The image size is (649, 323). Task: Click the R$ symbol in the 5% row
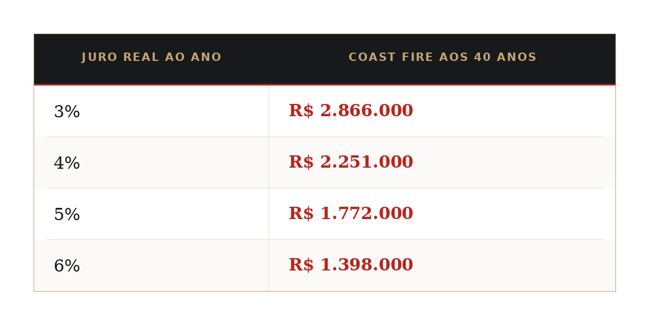click(x=302, y=213)
